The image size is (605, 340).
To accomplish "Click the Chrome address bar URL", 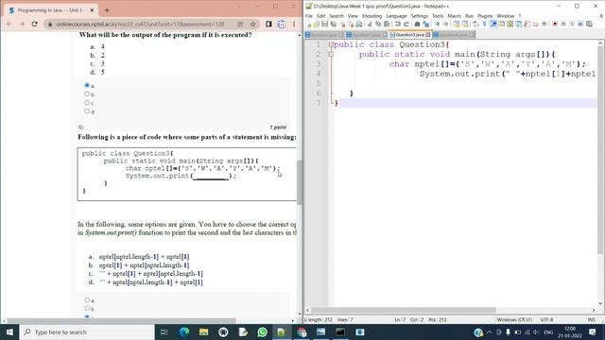I will (140, 24).
